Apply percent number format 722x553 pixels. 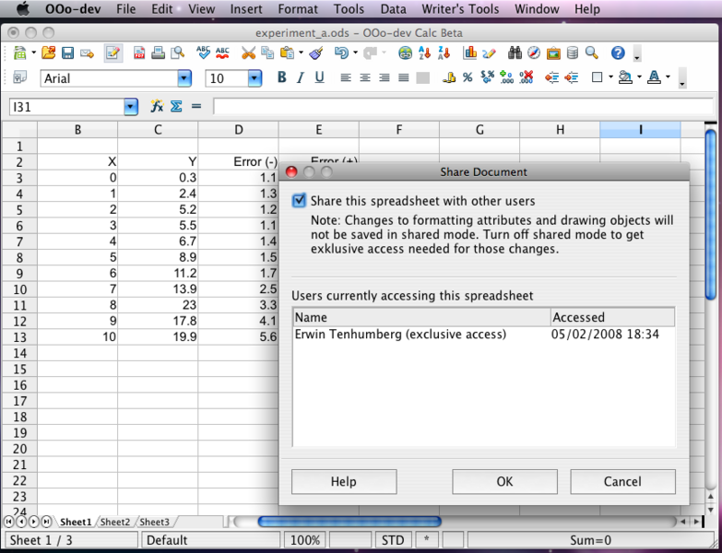(x=468, y=78)
